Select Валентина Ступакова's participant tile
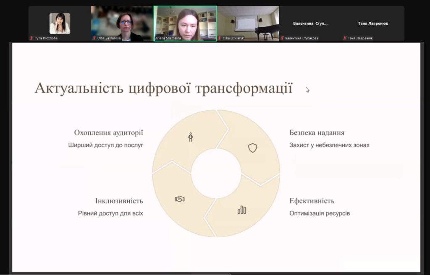The image size is (430, 275). [x=310, y=23]
